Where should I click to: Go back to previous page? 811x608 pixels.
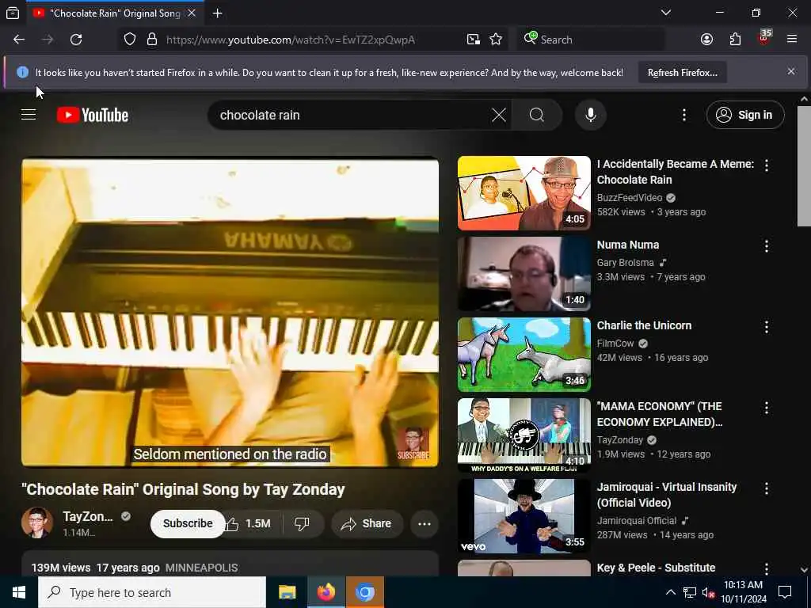click(x=19, y=40)
